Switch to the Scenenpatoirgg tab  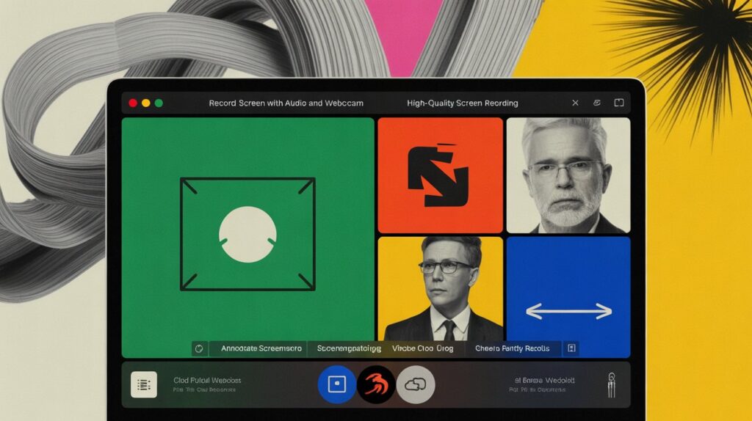[349, 348]
